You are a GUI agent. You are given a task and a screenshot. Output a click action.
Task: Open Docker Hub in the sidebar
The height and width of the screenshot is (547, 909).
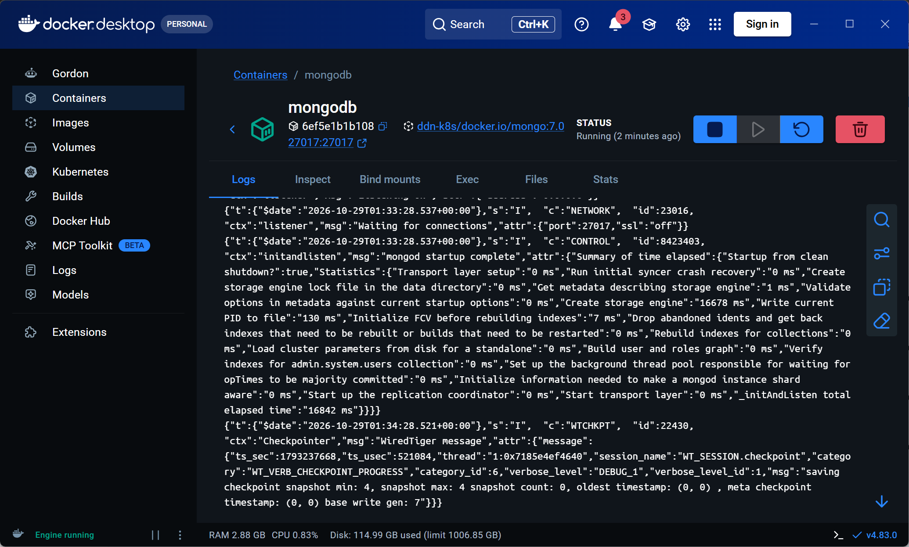click(98, 221)
